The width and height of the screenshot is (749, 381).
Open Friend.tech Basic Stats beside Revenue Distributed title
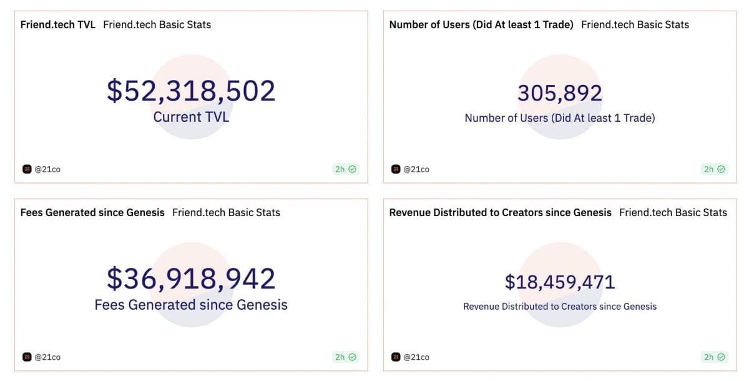pyautogui.click(x=673, y=212)
